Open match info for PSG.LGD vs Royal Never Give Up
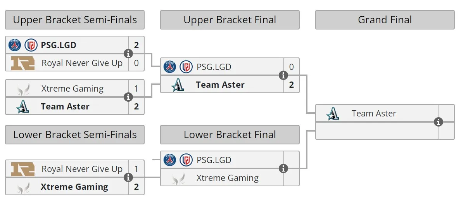The width and height of the screenshot is (461, 203). click(128, 54)
